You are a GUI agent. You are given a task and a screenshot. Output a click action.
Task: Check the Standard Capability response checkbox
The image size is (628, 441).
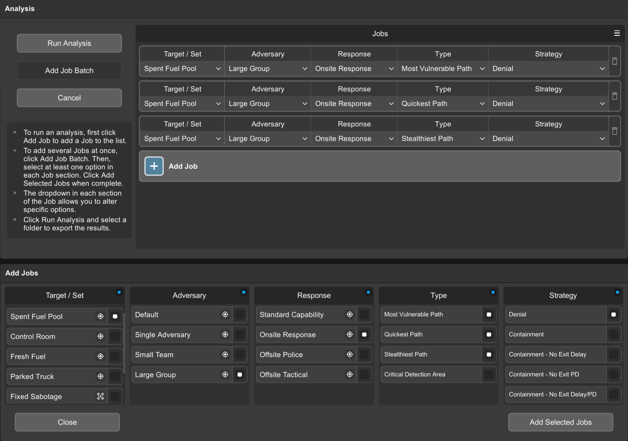[364, 314]
